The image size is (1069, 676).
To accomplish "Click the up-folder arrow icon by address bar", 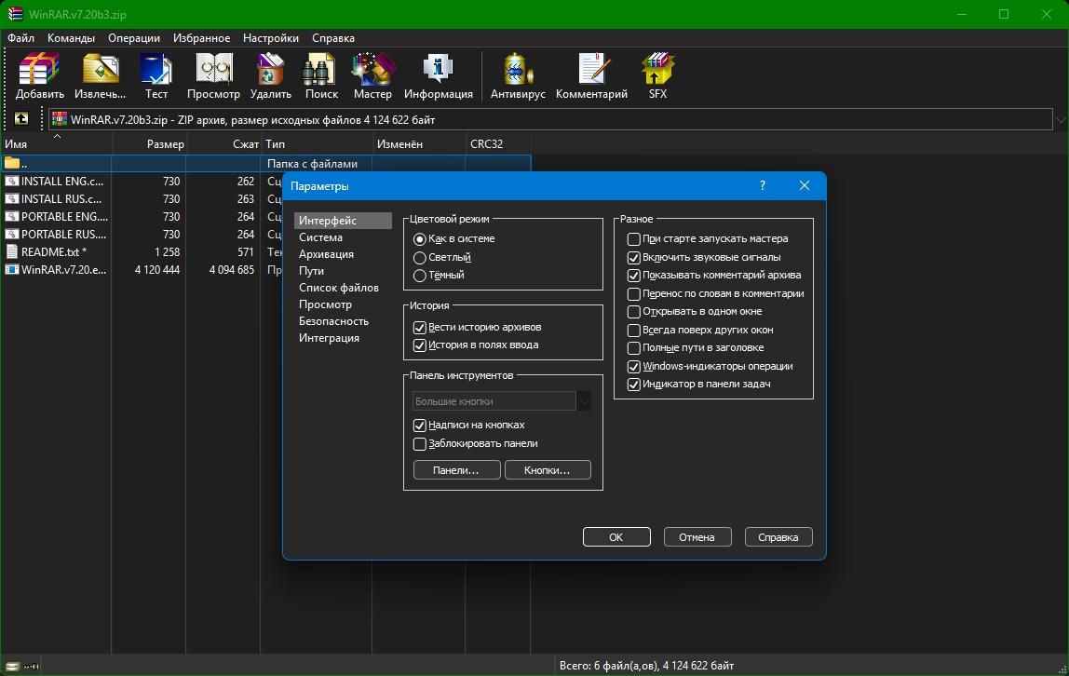I will (x=20, y=119).
